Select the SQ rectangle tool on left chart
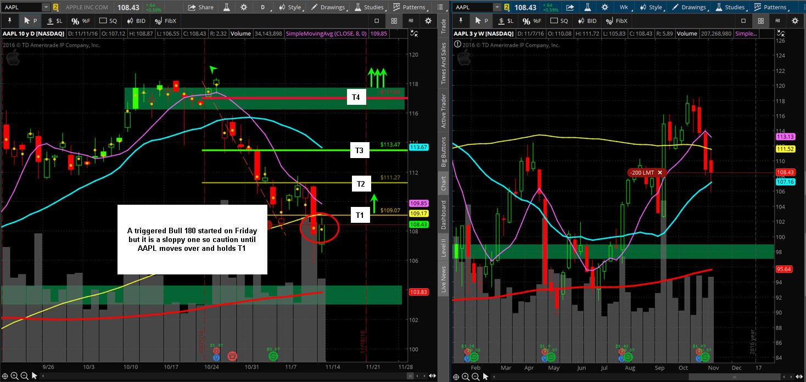Viewport: 806px width, 382px height. 108,20
